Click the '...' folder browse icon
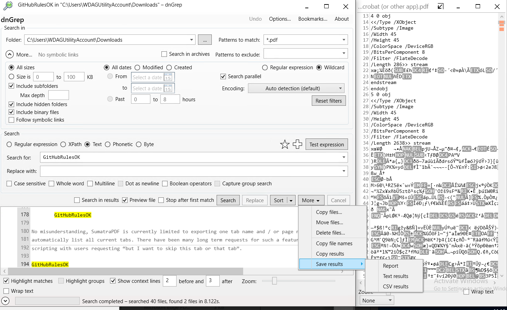Viewport: 507px width, 310px height. click(x=205, y=40)
